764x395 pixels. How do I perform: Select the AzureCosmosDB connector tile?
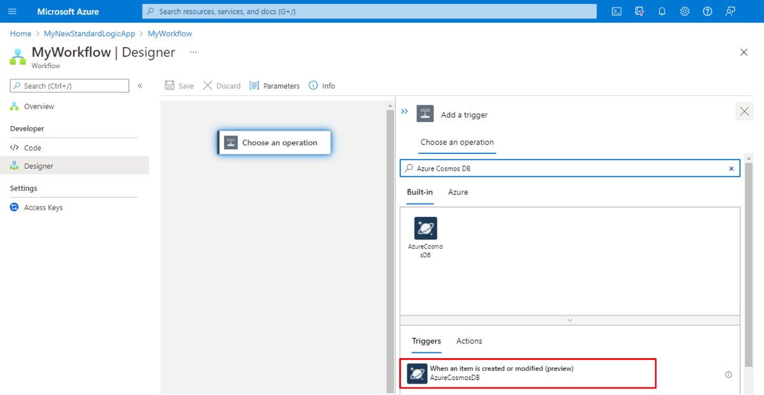[x=425, y=237]
